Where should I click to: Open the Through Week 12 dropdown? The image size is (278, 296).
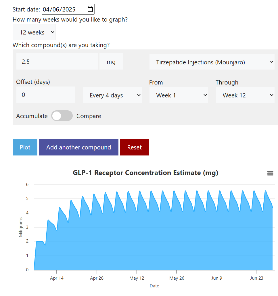tap(245, 95)
